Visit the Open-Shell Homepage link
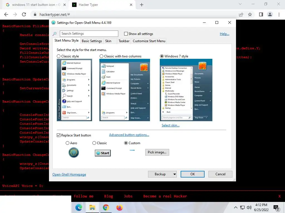 point(69,174)
